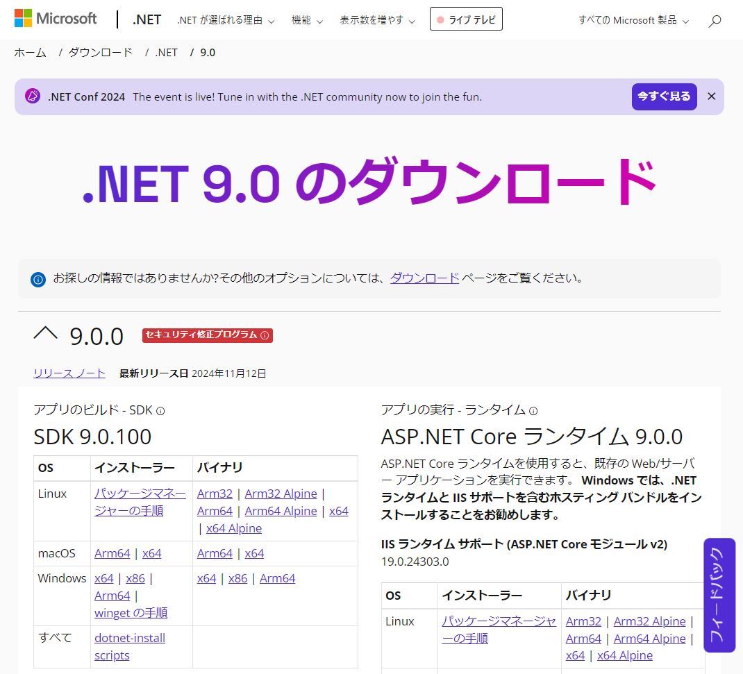The height and width of the screenshot is (674, 743).
Task: Download SDK Windows x86 installer
Action: coord(135,578)
